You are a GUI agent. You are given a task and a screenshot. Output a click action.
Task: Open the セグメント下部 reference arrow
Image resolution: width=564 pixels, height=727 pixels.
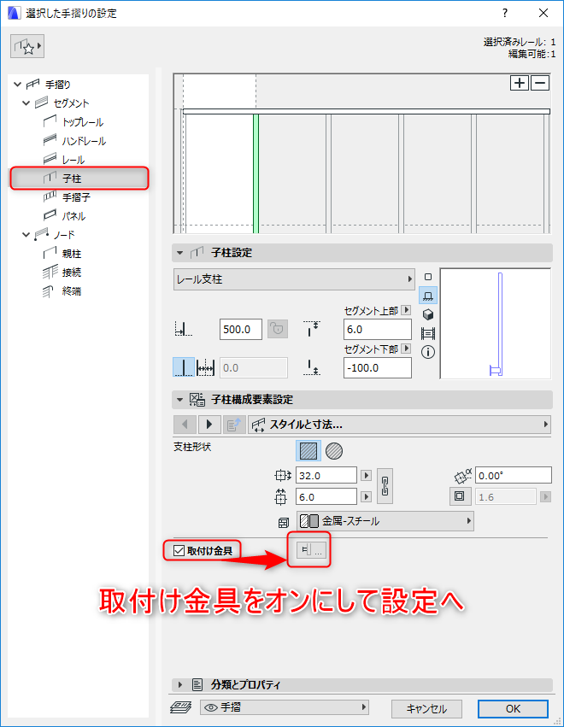[x=406, y=349]
